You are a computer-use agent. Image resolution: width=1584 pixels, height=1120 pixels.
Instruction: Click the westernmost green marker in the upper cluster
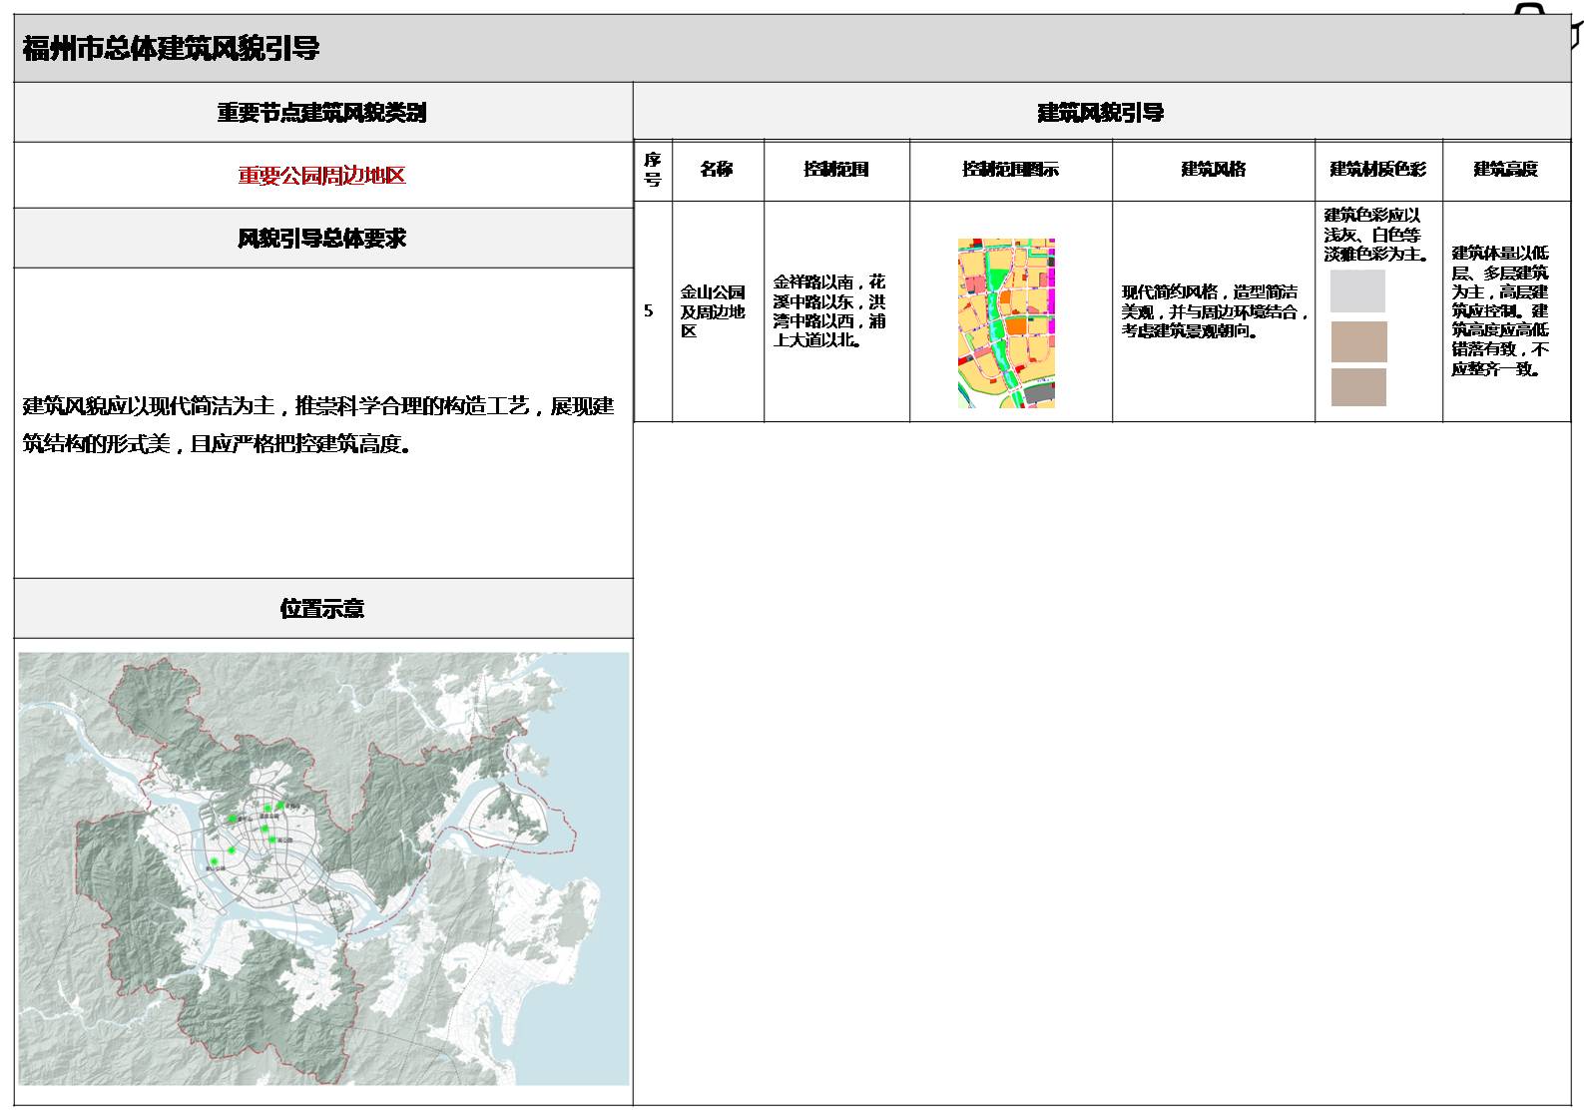pos(233,819)
